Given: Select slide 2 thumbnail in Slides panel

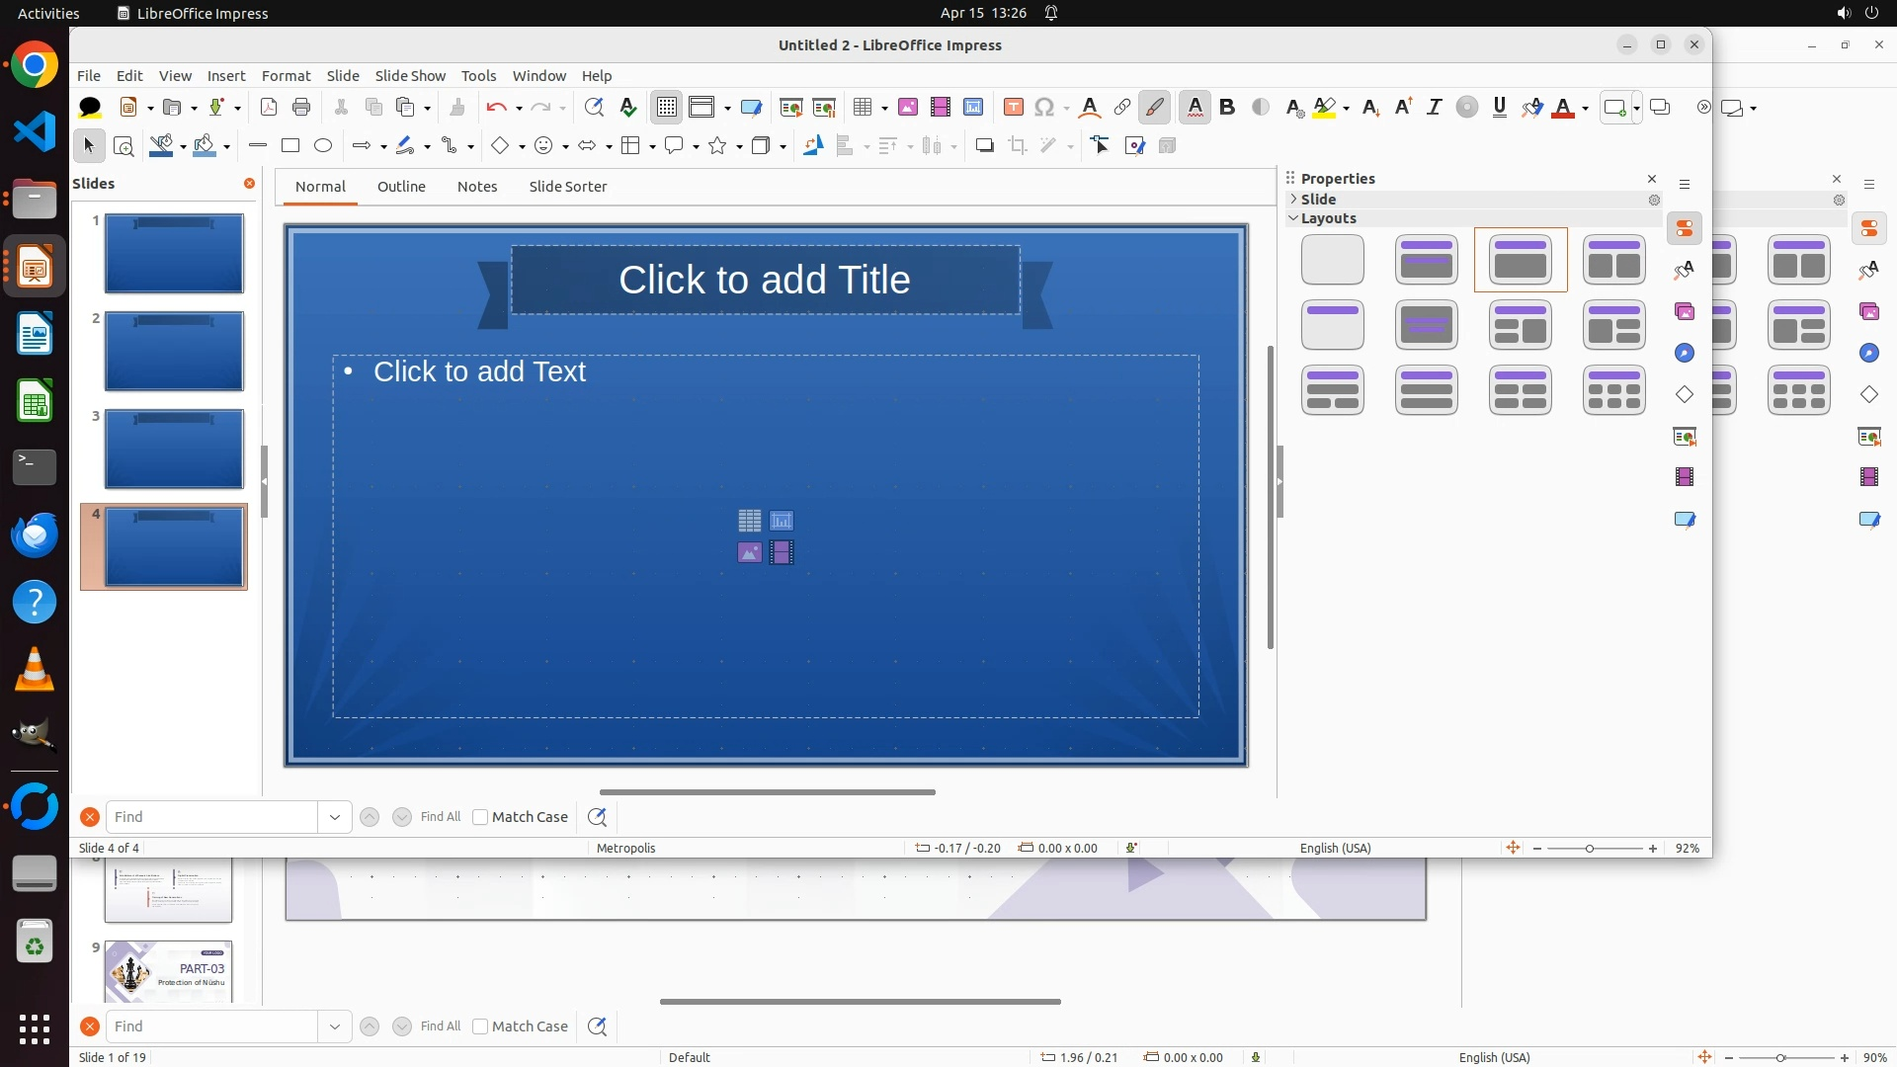Looking at the screenshot, I should click(174, 351).
